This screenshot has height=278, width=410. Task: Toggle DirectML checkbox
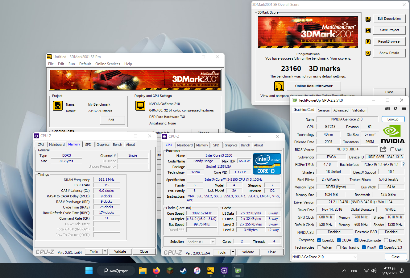(386, 240)
